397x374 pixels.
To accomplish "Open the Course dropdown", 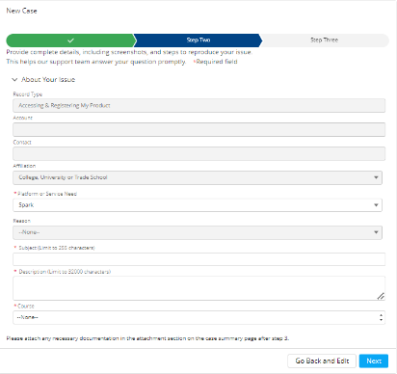I will point(198,317).
